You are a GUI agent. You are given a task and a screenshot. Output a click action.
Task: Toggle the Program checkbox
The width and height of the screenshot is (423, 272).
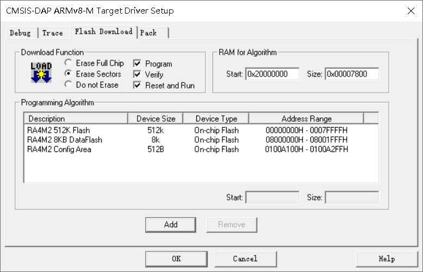138,64
